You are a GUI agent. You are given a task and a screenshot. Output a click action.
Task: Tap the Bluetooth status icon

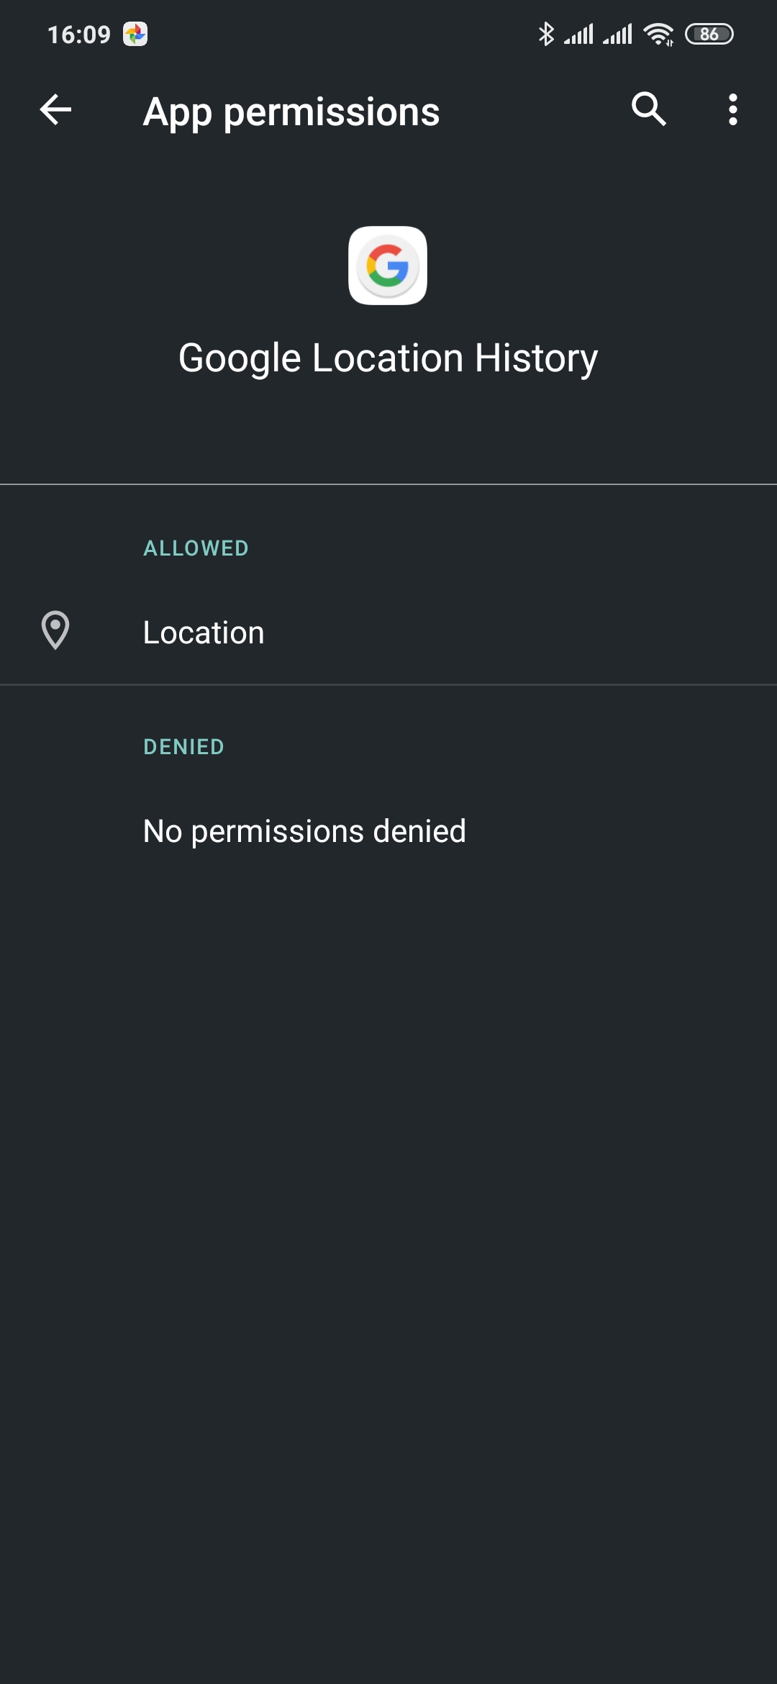pos(546,34)
